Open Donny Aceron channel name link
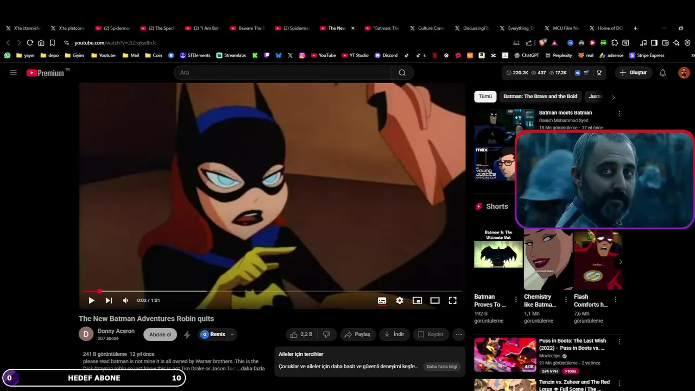This screenshot has height=391, width=695. point(116,331)
